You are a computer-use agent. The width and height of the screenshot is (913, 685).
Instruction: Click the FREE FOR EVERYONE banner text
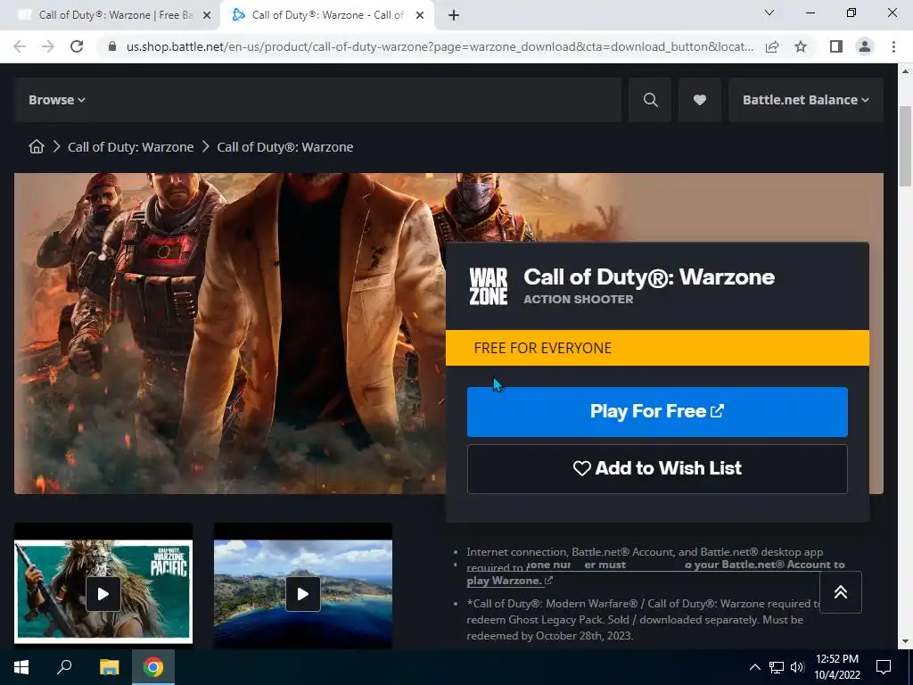coord(542,348)
